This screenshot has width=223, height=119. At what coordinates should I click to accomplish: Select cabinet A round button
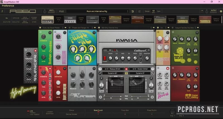(101, 97)
